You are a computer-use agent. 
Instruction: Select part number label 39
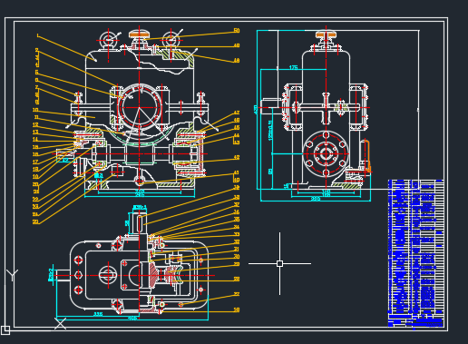237,188
